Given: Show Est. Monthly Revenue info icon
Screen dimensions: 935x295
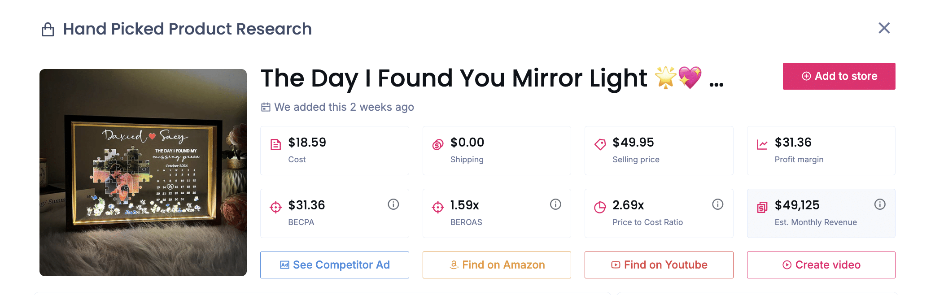Looking at the screenshot, I should (x=880, y=204).
